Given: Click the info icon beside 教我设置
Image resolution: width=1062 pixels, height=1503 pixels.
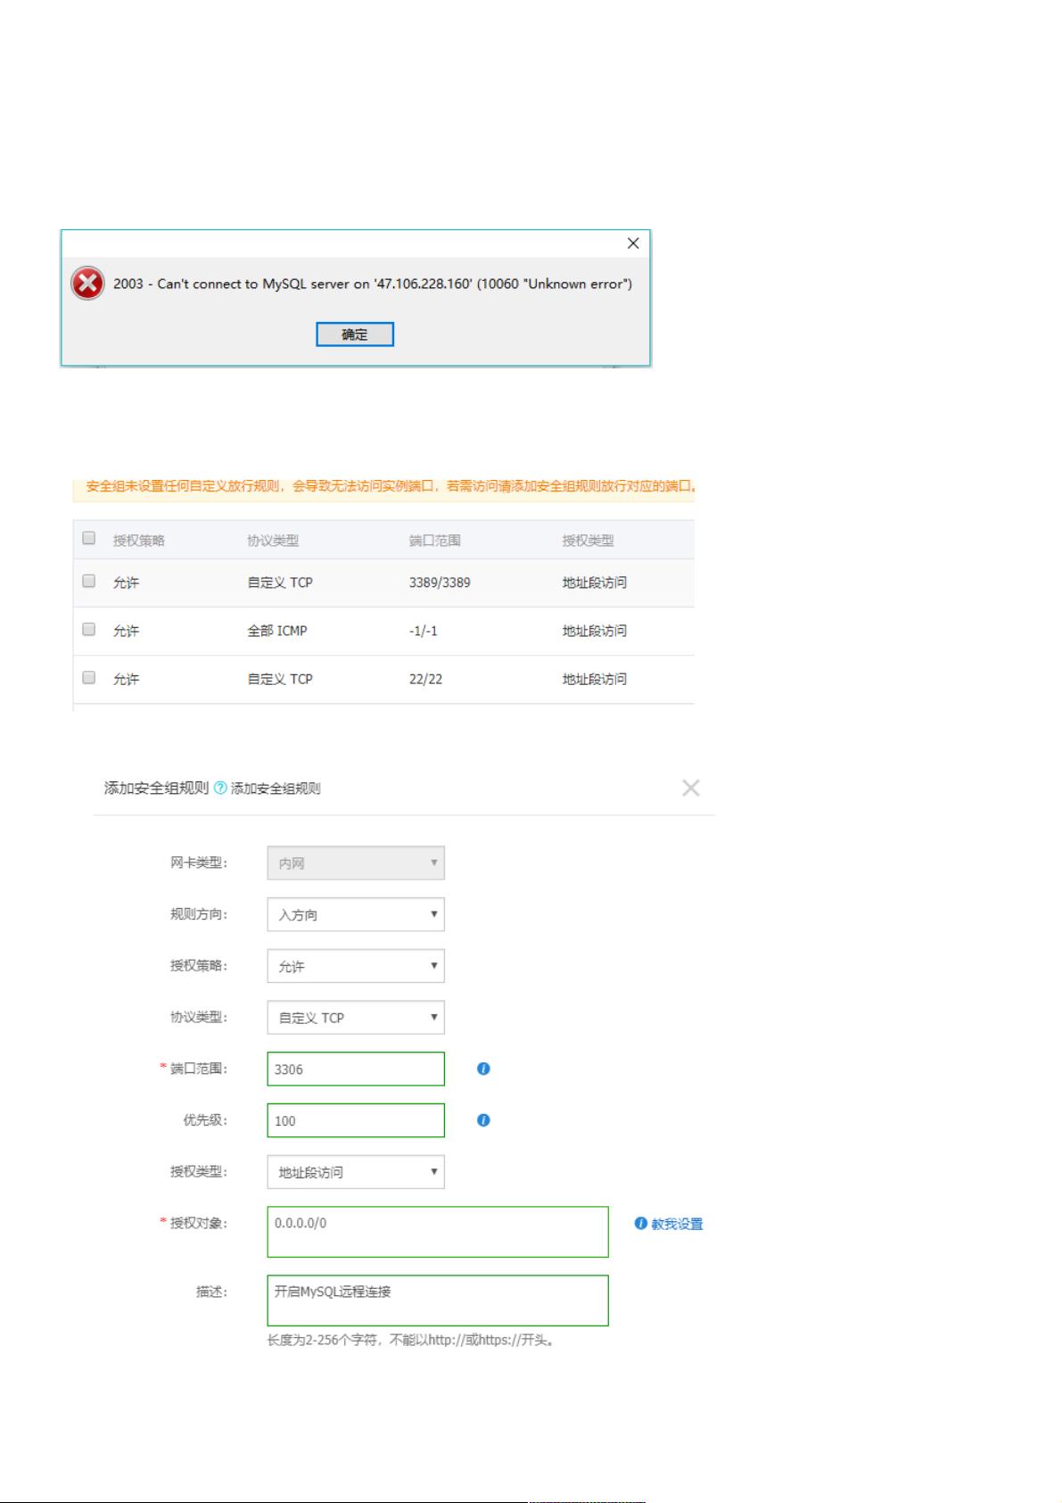Looking at the screenshot, I should point(640,1224).
